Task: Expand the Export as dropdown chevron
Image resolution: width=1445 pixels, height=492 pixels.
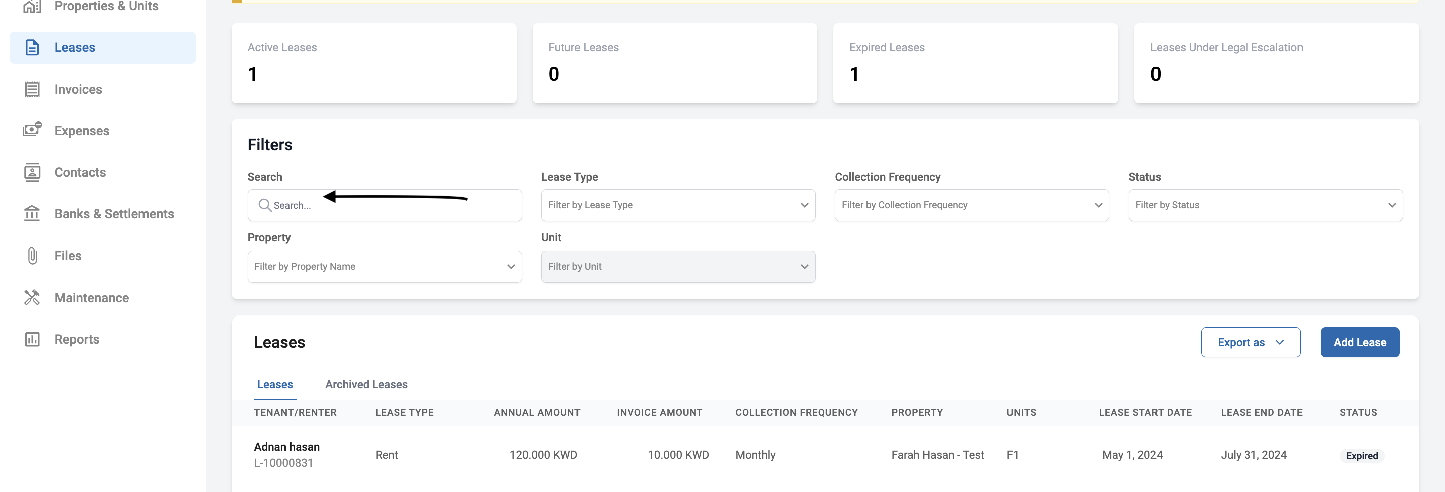Action: (x=1279, y=342)
